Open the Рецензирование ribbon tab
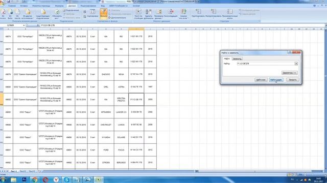The width and height of the screenshot is (327, 183). click(x=88, y=6)
